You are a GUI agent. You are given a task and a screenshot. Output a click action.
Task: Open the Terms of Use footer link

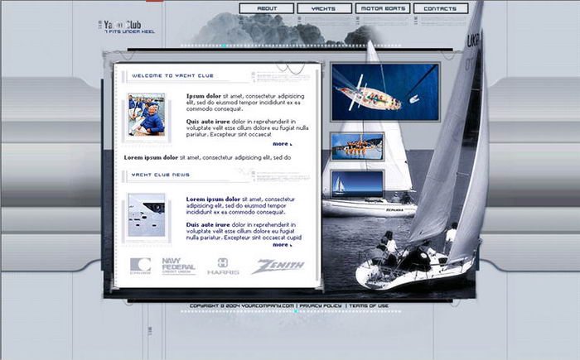coord(369,306)
